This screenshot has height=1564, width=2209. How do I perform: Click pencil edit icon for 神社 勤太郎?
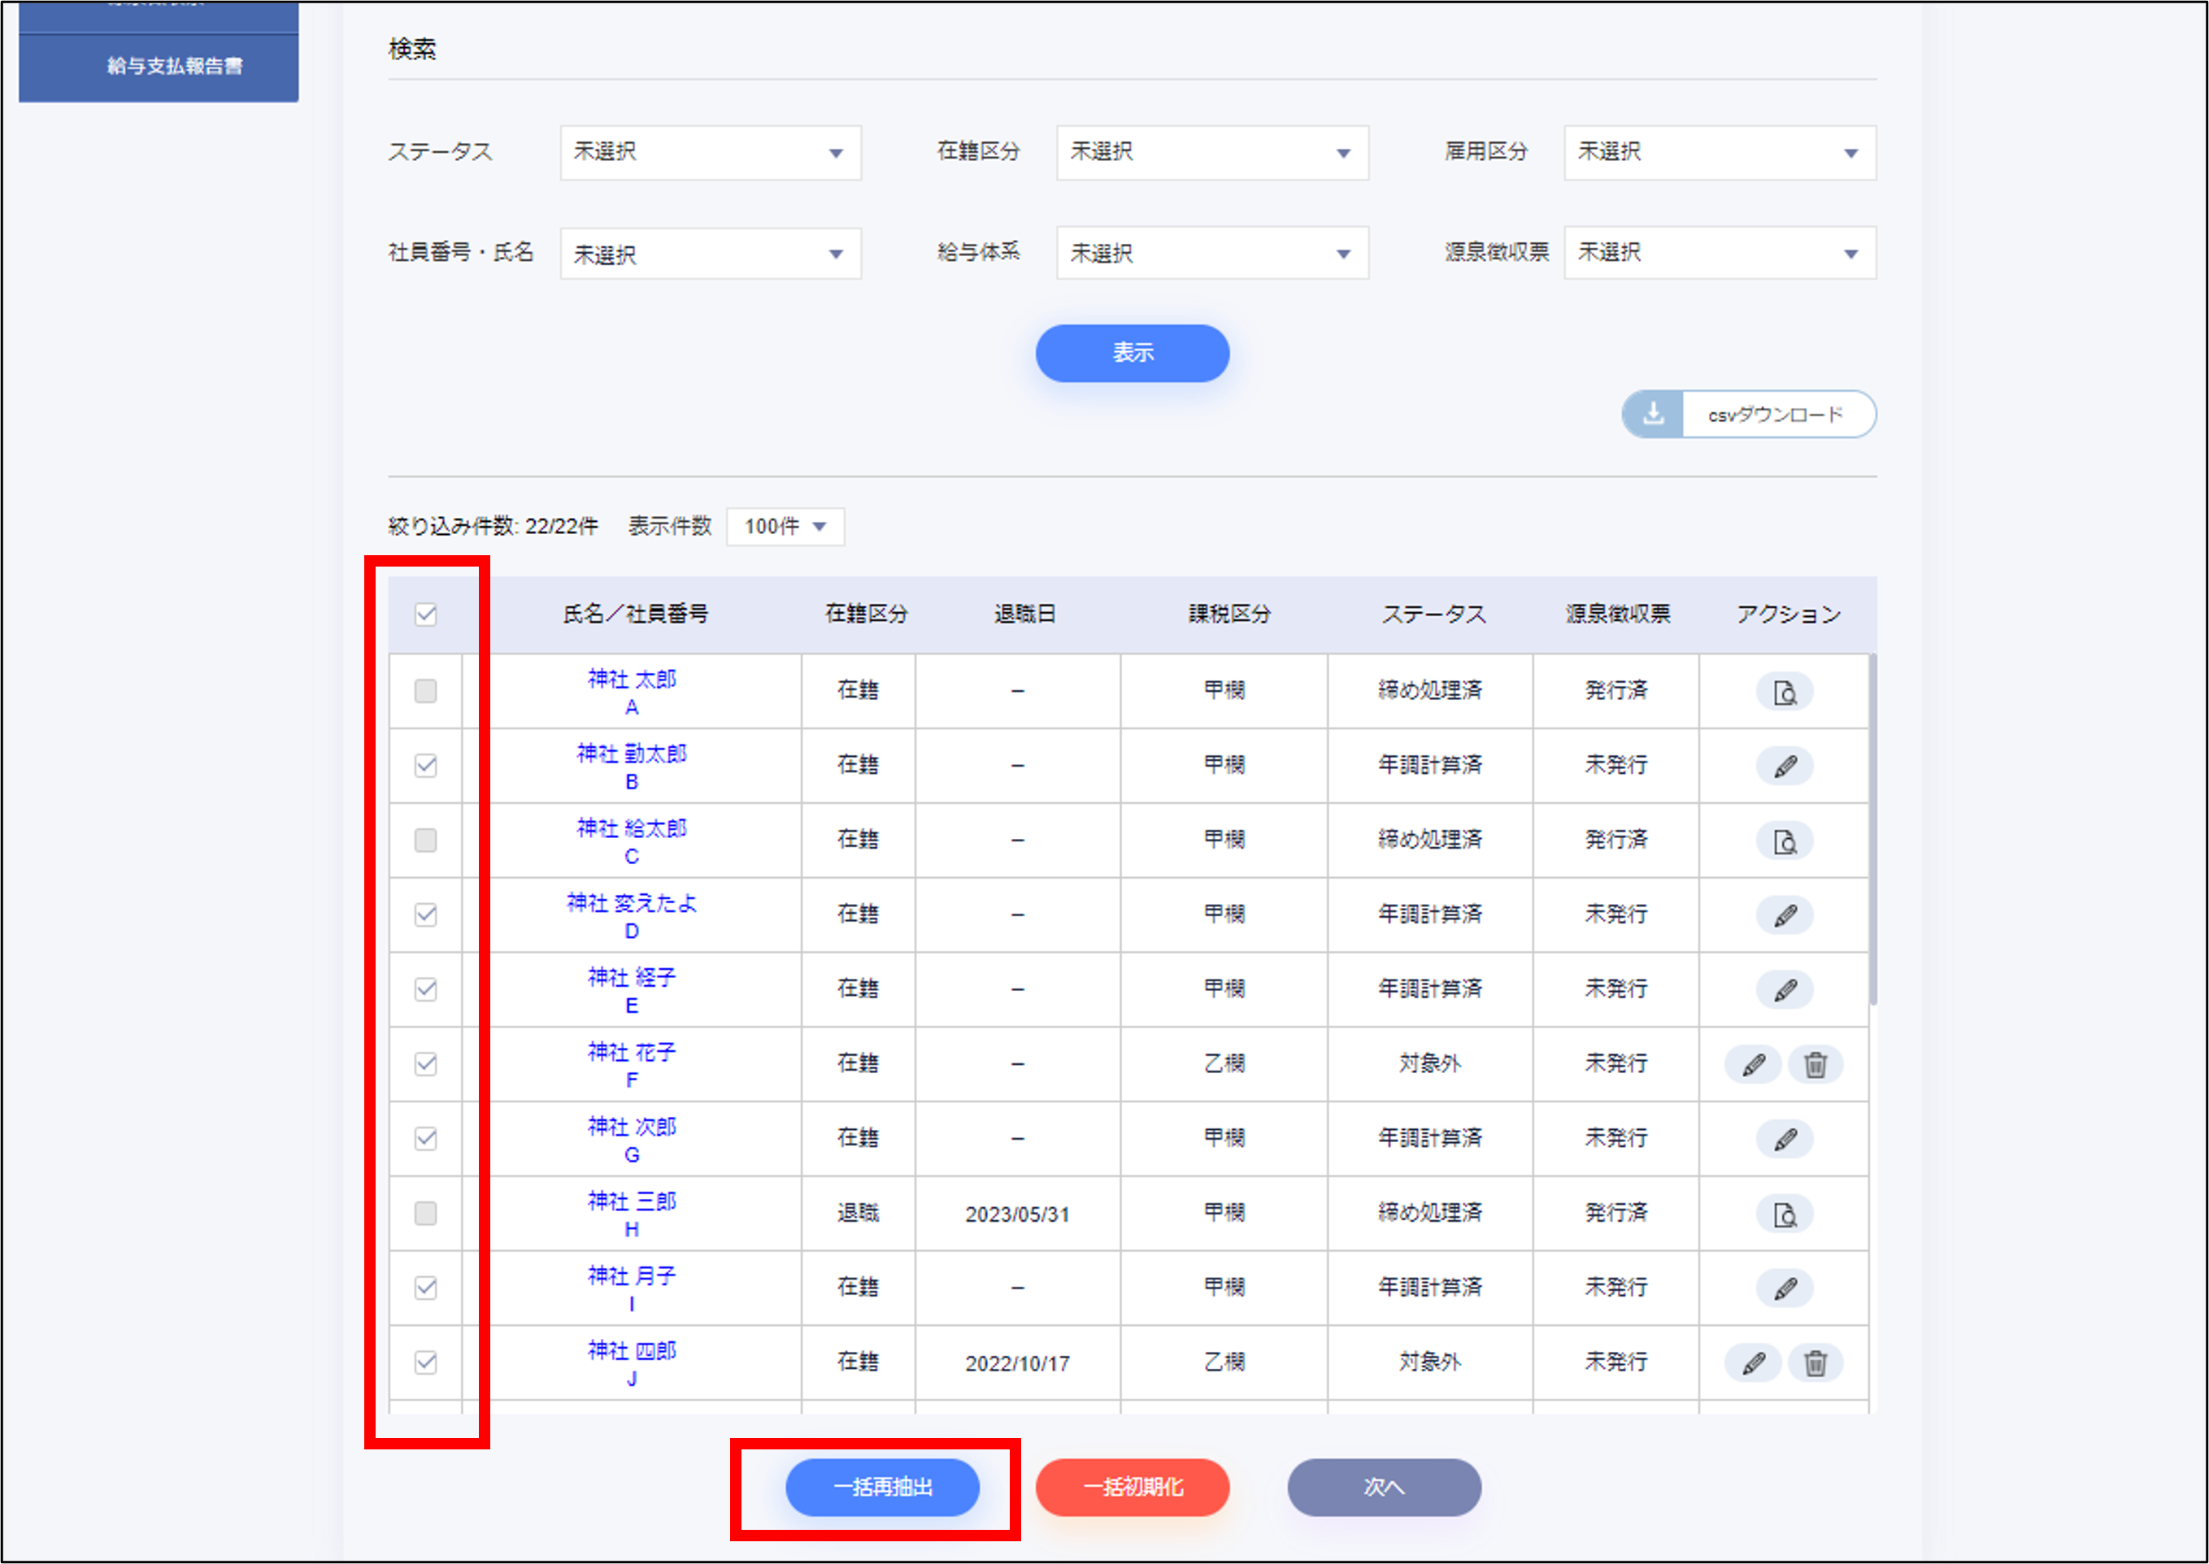click(1783, 767)
